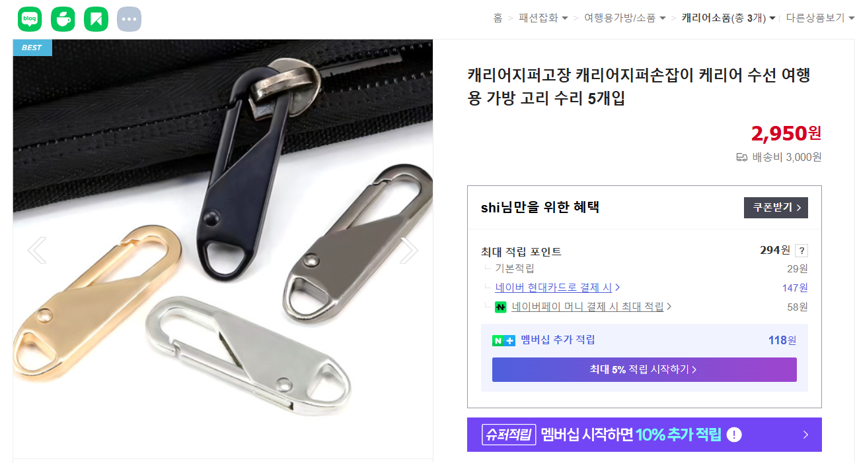Go to 홈 breadcrumb link
The width and height of the screenshot is (855, 463).
point(498,18)
